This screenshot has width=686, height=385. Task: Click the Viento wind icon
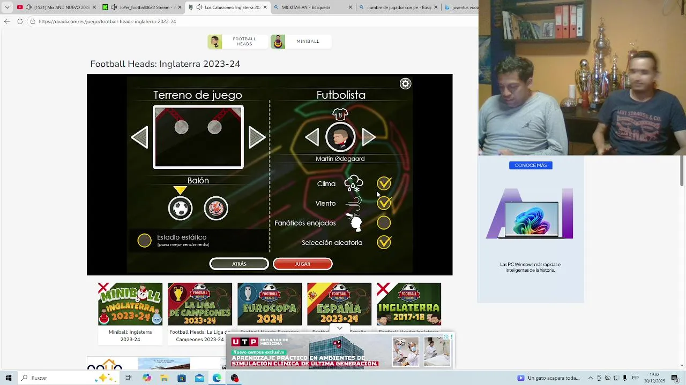354,203
